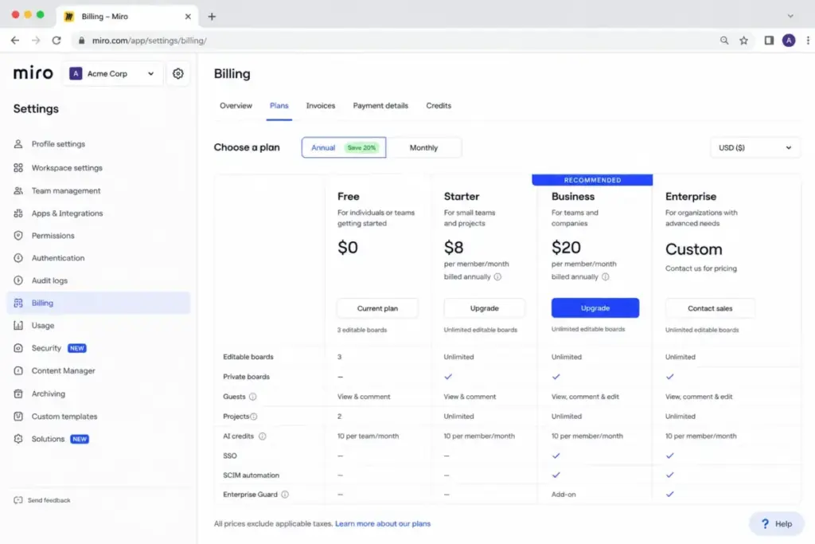Click the info icon beside Enterprise Guard
815x544 pixels.
[x=285, y=495]
